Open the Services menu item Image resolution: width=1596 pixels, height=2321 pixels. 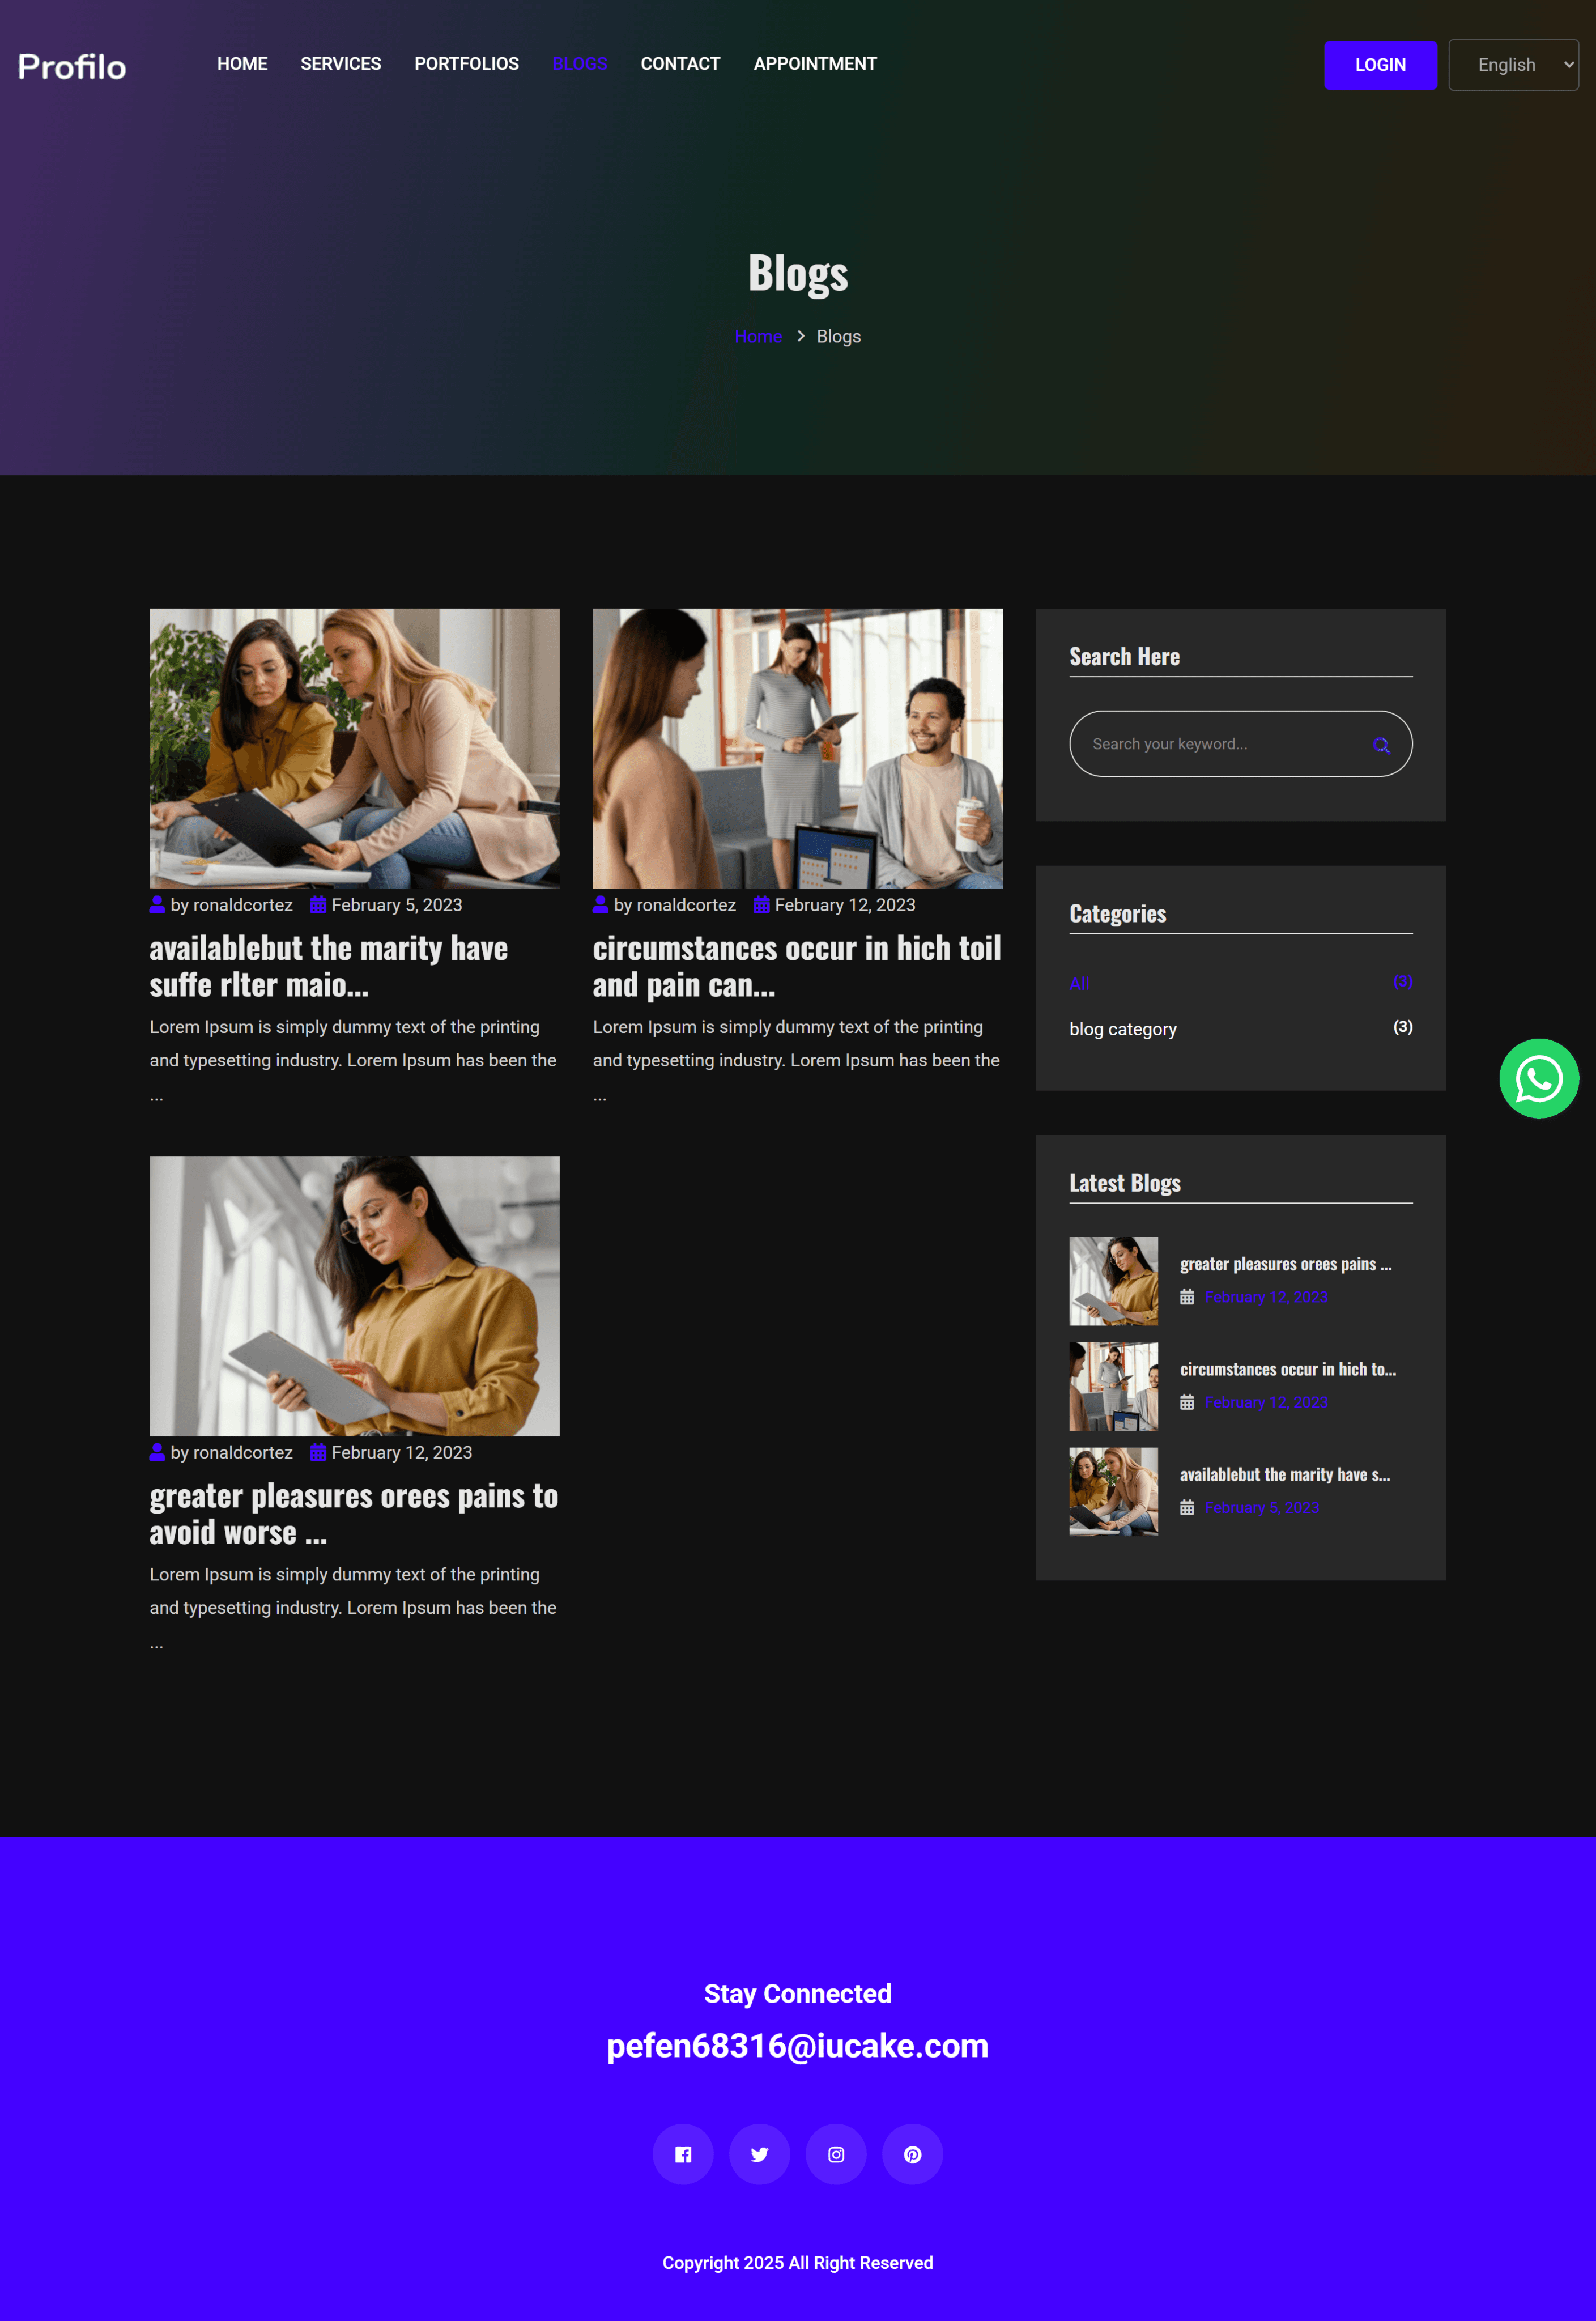point(340,64)
